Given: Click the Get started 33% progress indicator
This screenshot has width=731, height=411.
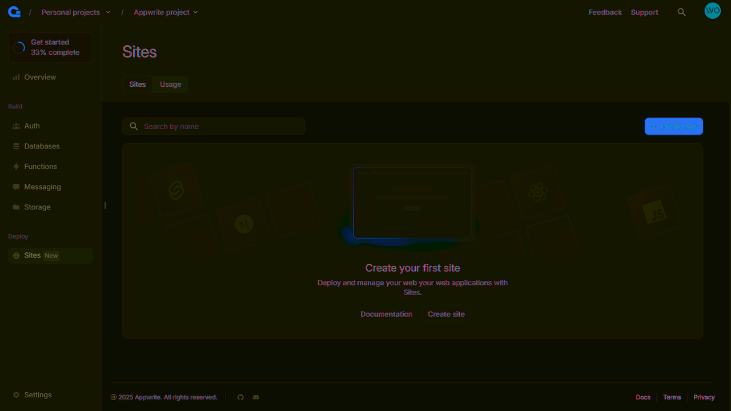Looking at the screenshot, I should pos(50,47).
